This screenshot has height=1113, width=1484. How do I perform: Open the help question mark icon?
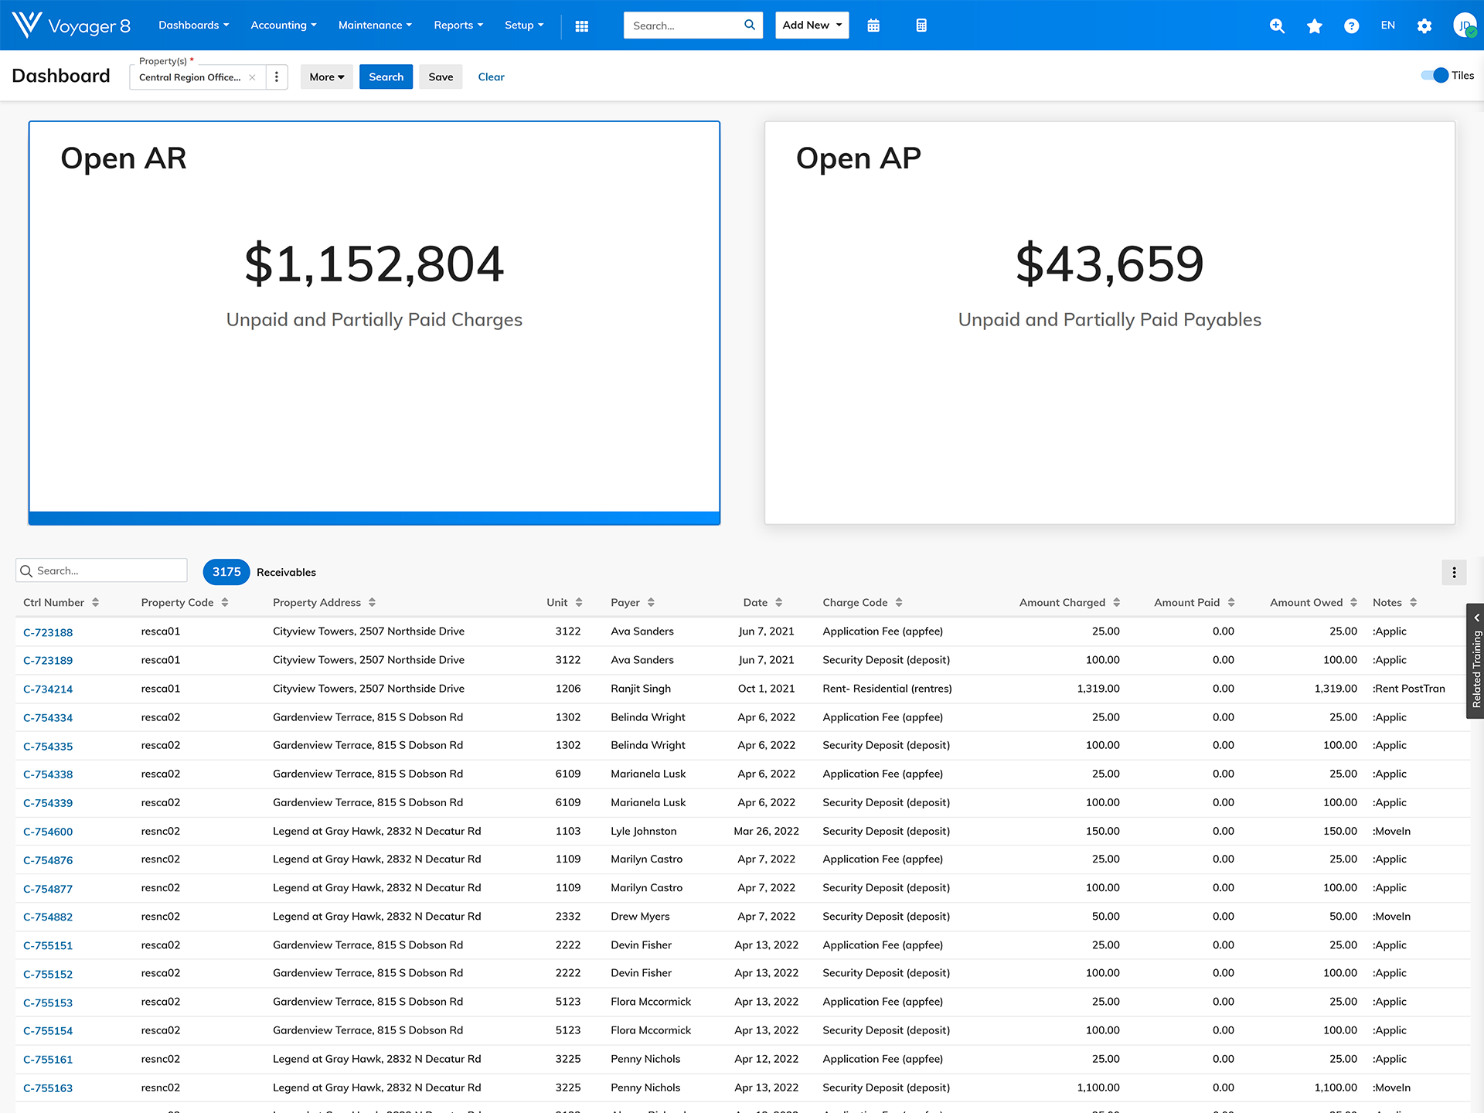point(1351,26)
